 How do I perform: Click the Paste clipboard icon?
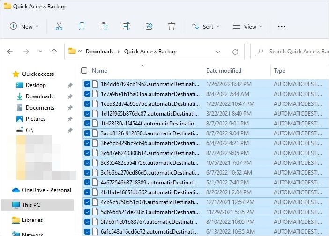(104, 27)
